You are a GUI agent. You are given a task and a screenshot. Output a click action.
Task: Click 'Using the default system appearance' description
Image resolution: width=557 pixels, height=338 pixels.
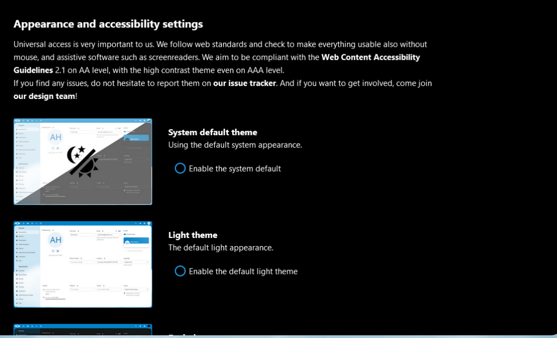pos(234,145)
